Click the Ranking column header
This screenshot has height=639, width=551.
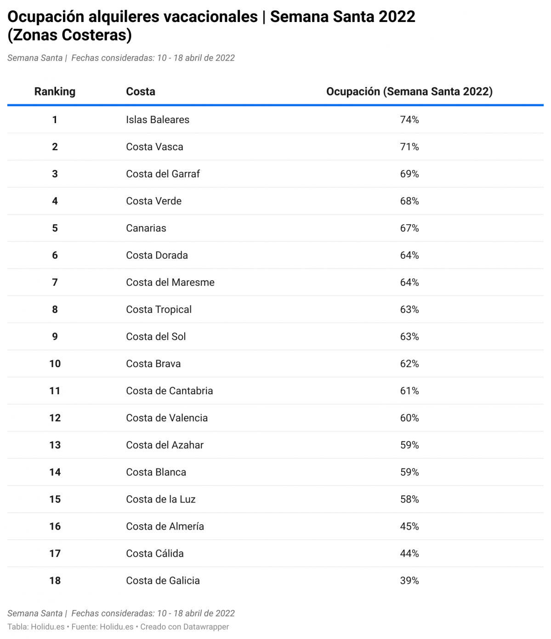[x=55, y=91]
